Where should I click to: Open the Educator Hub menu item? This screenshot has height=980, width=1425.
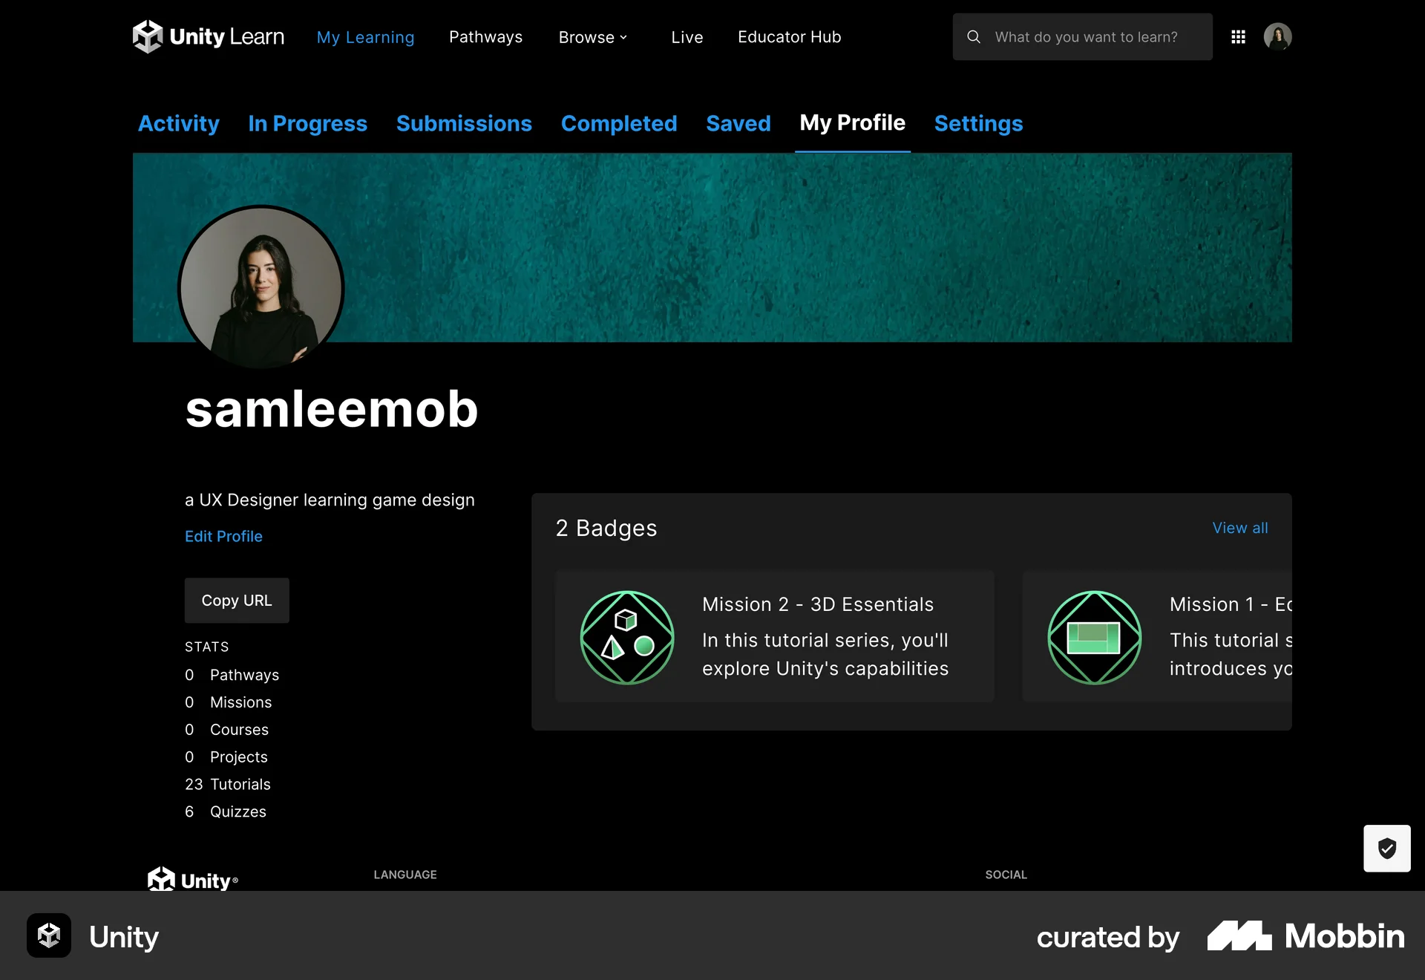789,36
